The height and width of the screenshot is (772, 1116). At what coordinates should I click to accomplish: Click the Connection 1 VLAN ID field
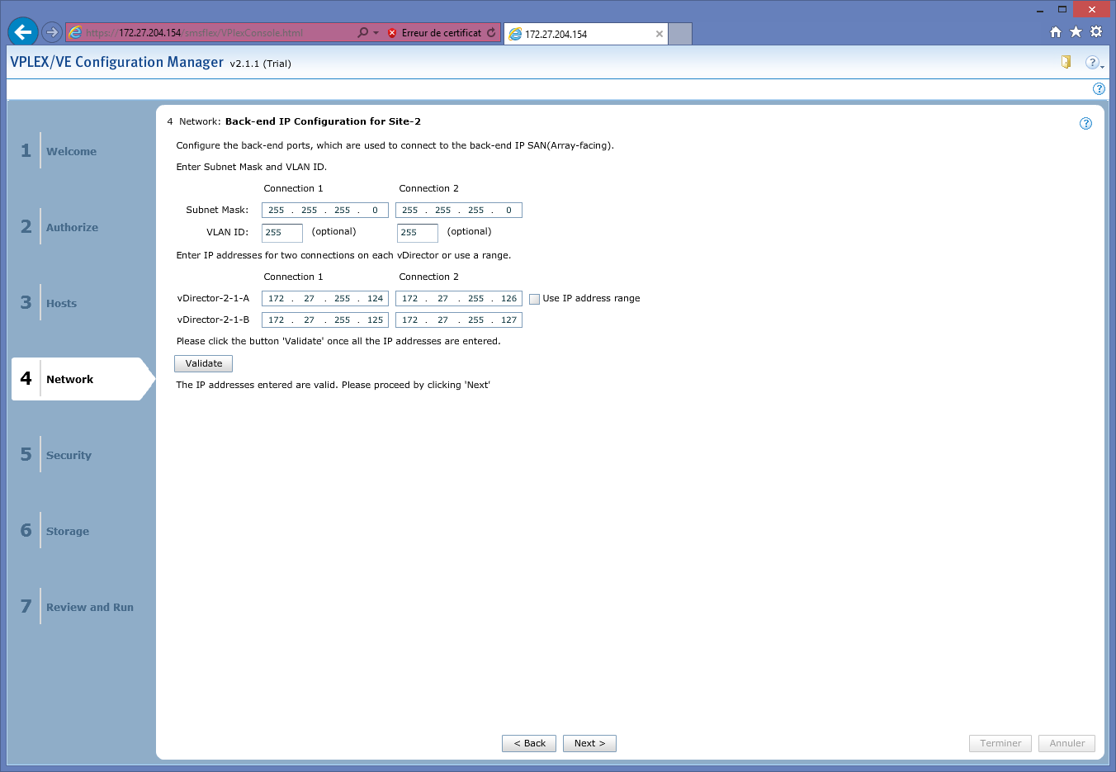pyautogui.click(x=281, y=233)
